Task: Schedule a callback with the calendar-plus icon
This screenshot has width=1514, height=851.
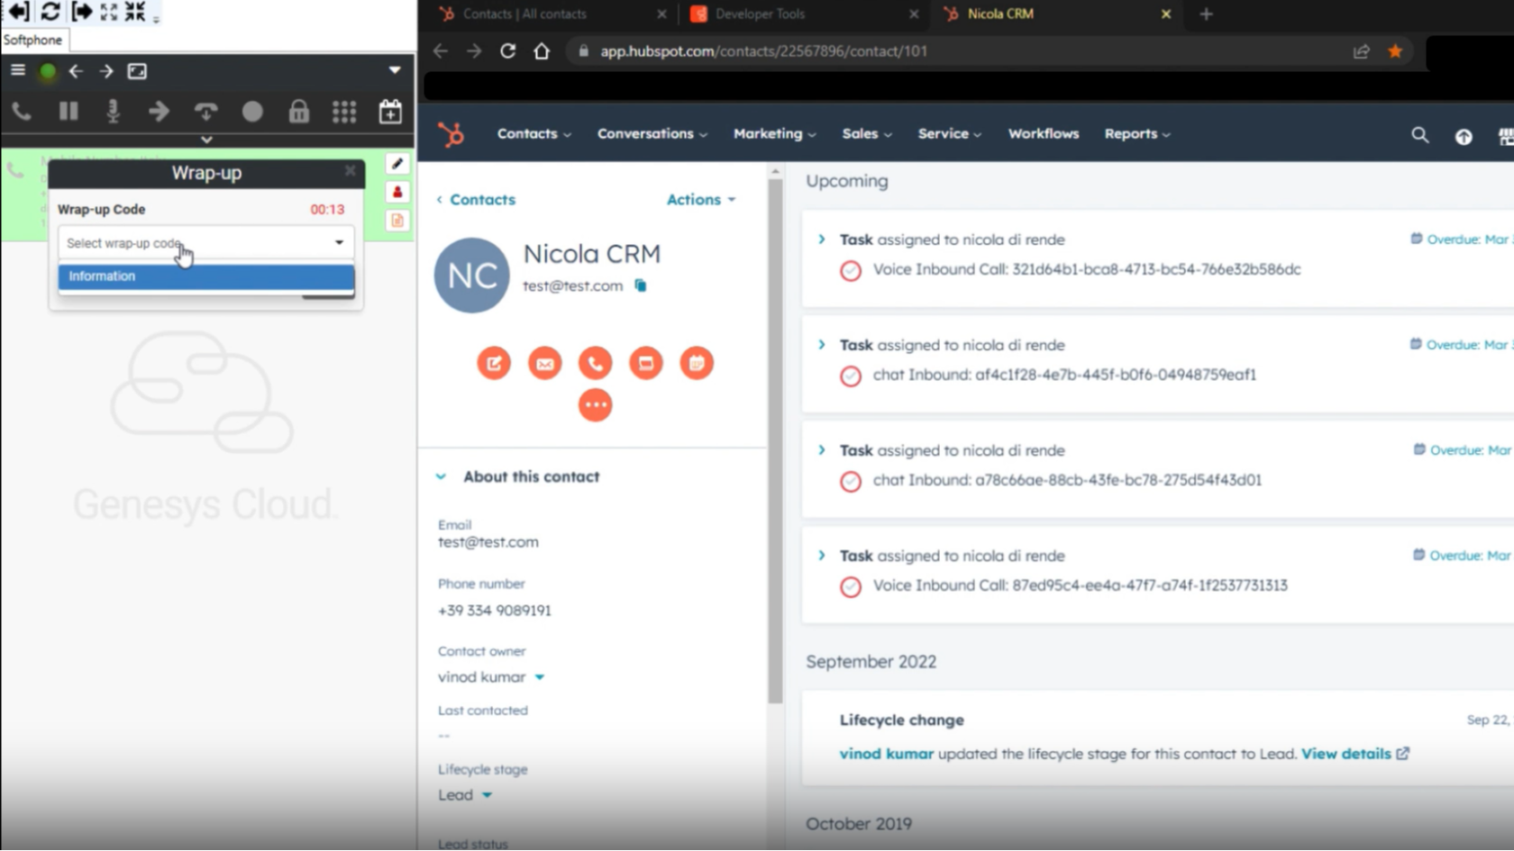Action: pos(390,112)
